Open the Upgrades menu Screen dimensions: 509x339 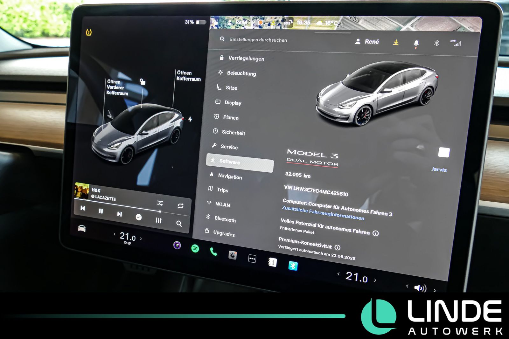220,232
